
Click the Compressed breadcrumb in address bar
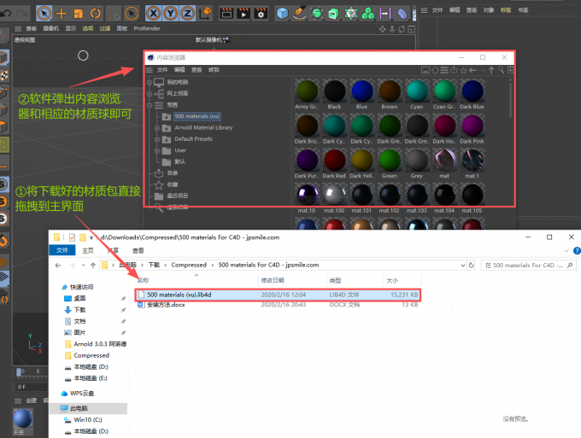point(189,266)
